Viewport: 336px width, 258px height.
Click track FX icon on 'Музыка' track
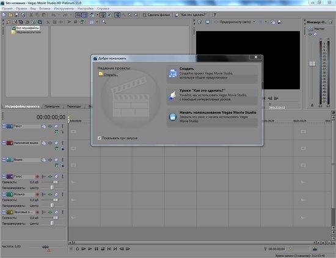tap(50, 194)
